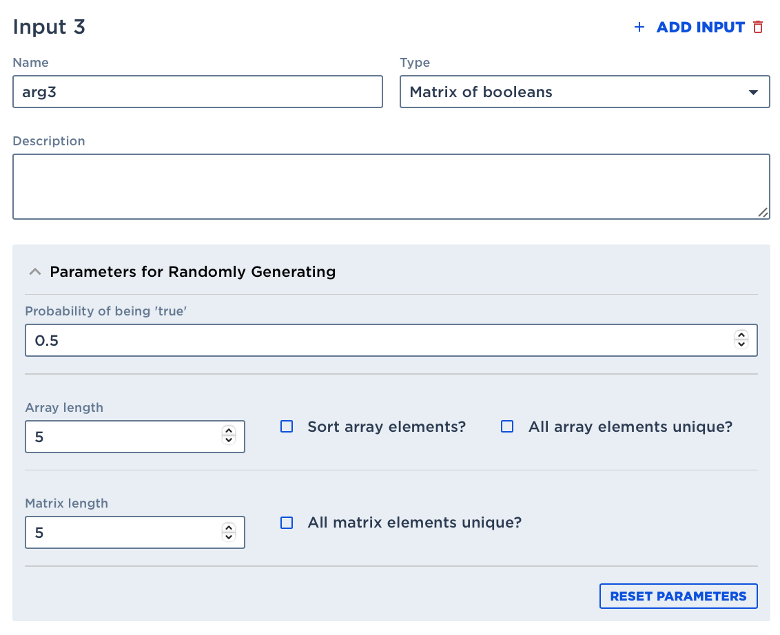Check All array elements unique option

(507, 427)
